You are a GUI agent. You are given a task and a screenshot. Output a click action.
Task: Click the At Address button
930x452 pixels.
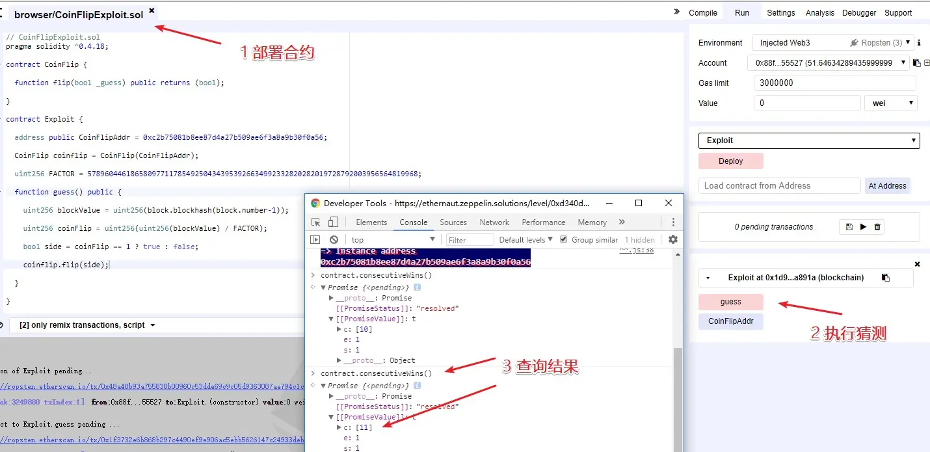tap(887, 186)
